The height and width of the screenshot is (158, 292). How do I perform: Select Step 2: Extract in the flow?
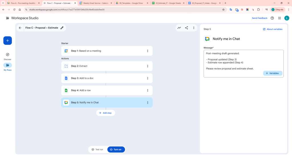pyautogui.click(x=103, y=66)
